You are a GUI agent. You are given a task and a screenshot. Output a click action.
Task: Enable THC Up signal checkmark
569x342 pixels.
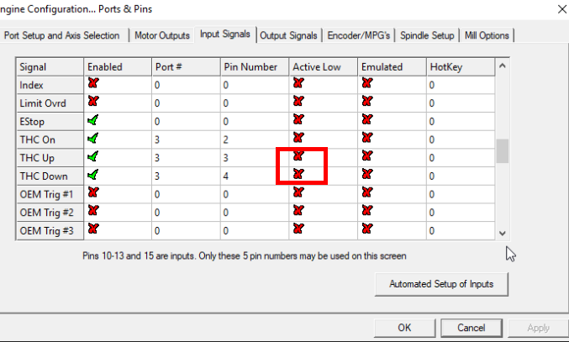92,156
